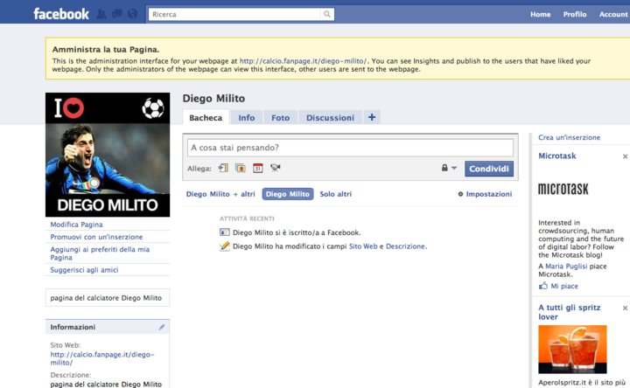The height and width of the screenshot is (388, 630).
Task: Focus the Ricerca search field
Action: pyautogui.click(x=235, y=15)
